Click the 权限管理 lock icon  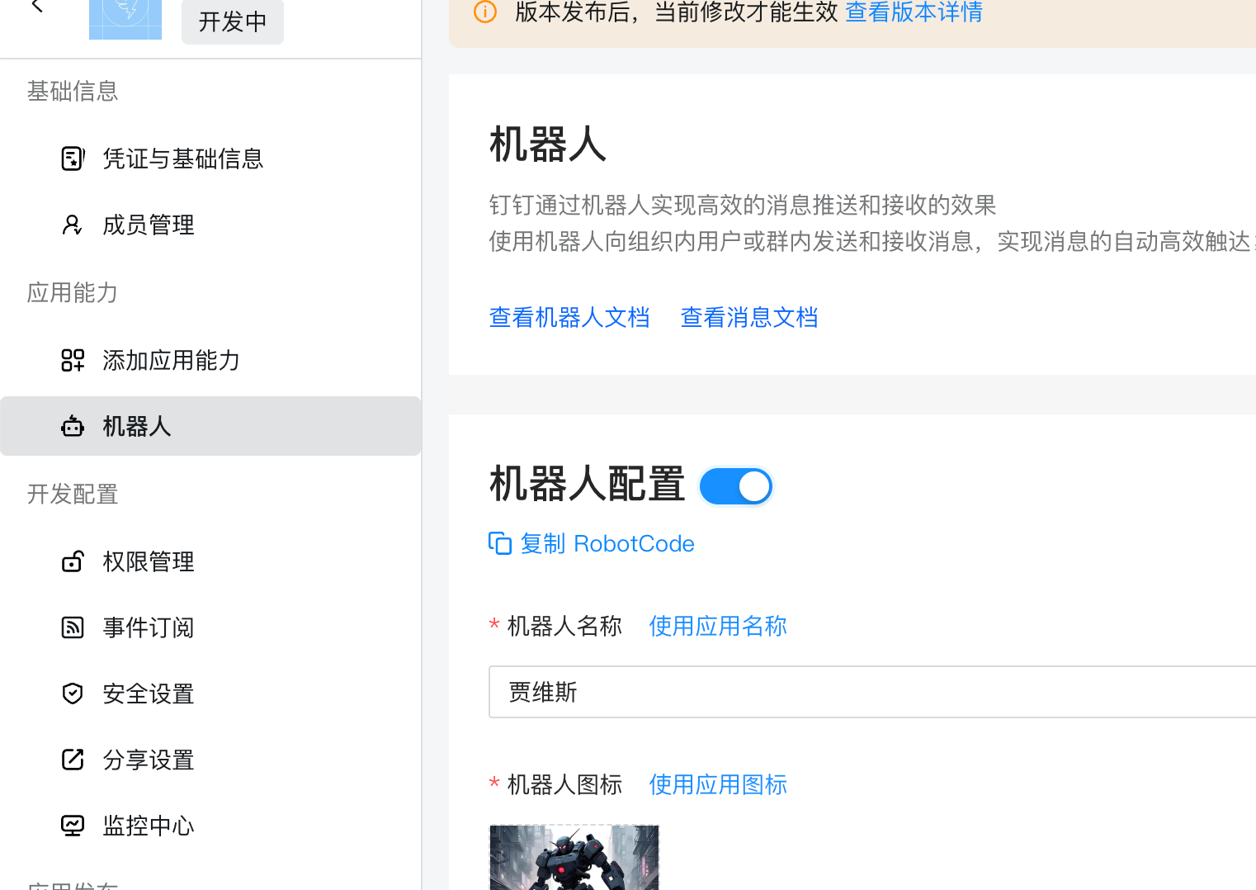[73, 561]
